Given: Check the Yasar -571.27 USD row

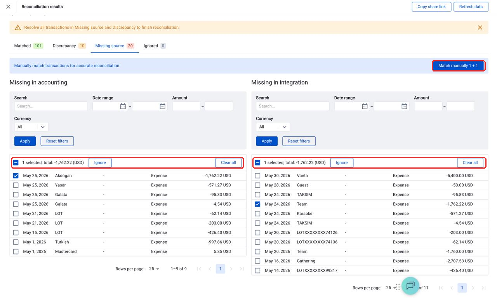Looking at the screenshot, I should coord(16,185).
